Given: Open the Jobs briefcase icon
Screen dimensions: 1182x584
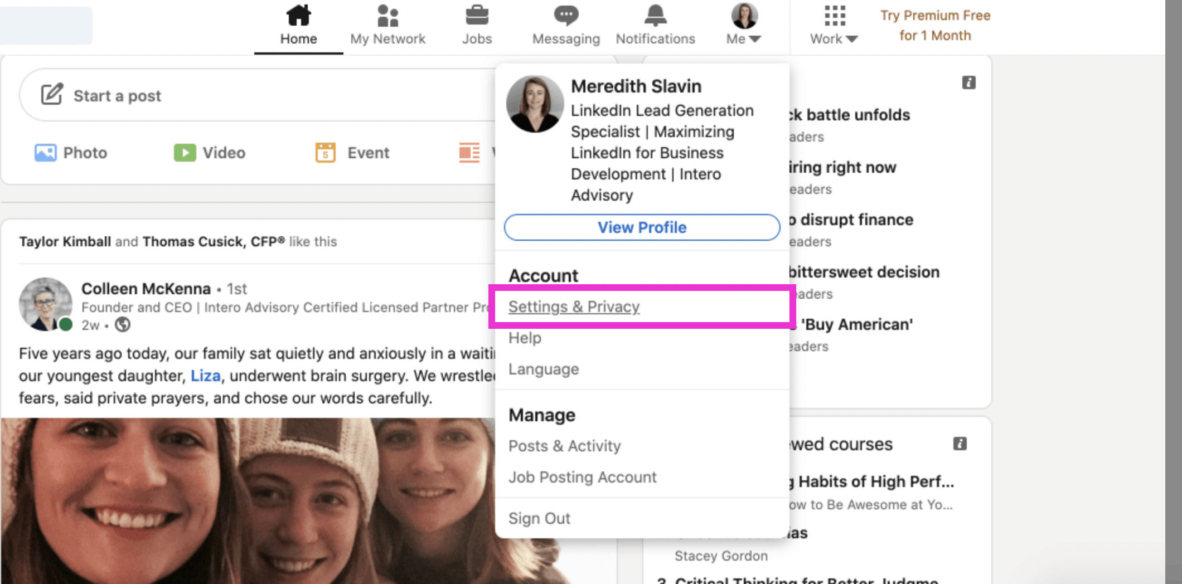Looking at the screenshot, I should [477, 15].
